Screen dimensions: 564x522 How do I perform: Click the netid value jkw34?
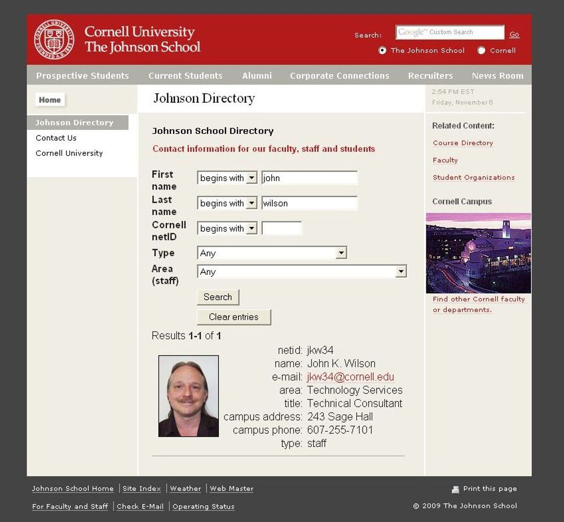click(320, 350)
